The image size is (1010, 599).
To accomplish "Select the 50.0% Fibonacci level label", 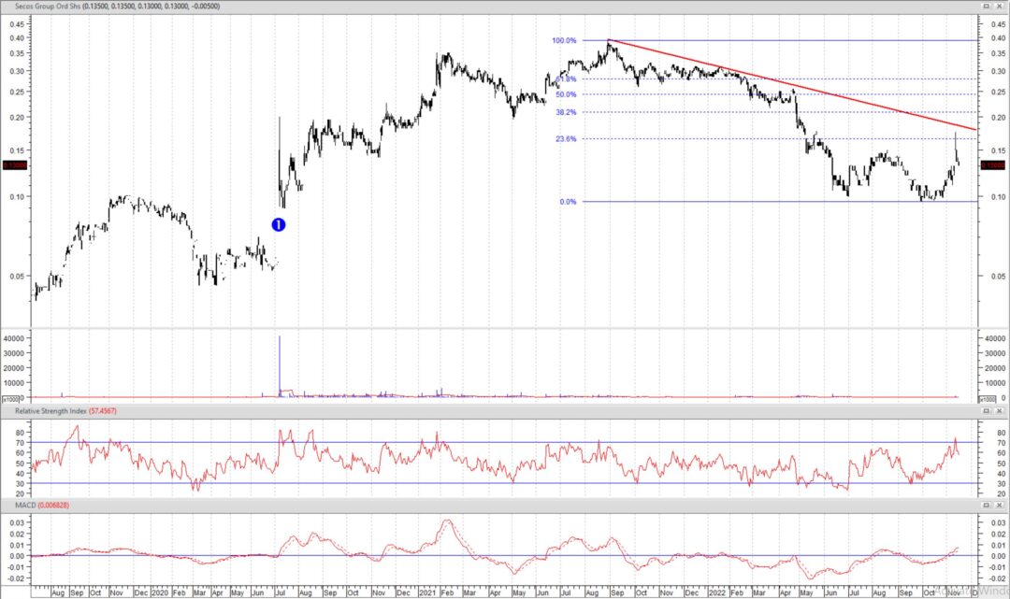I will (566, 94).
